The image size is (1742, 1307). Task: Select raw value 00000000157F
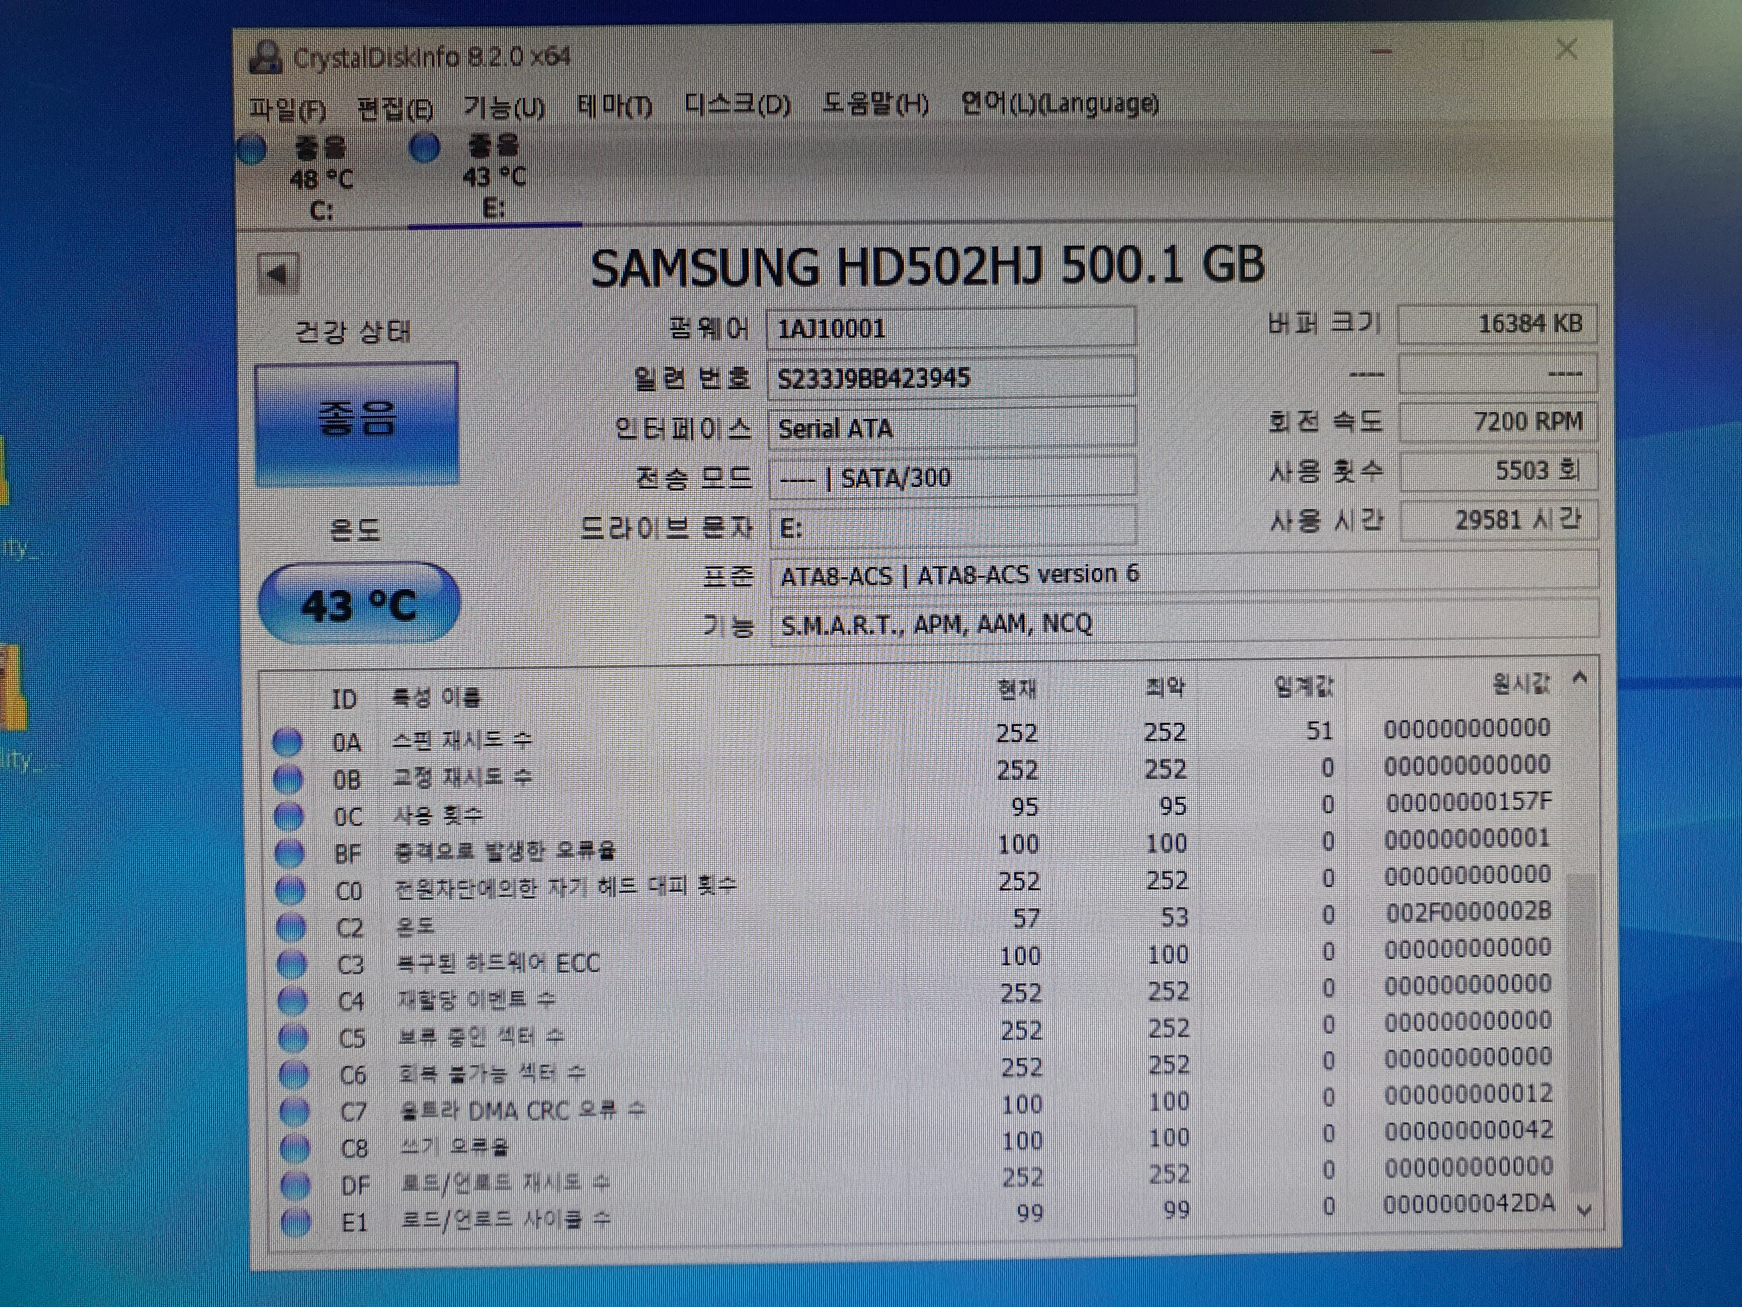point(1469,802)
